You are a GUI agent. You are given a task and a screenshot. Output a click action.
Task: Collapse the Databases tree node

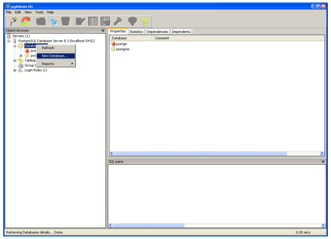15,46
